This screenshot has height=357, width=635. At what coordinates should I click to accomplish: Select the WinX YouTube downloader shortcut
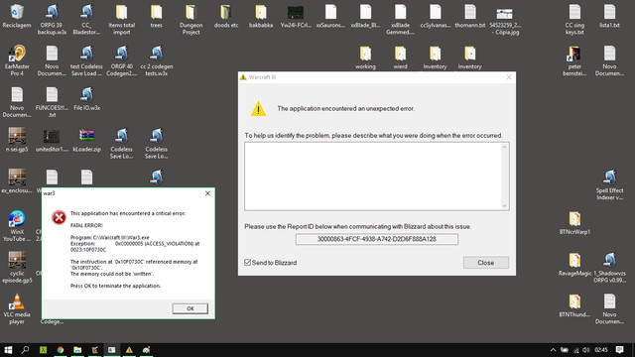coord(17,226)
